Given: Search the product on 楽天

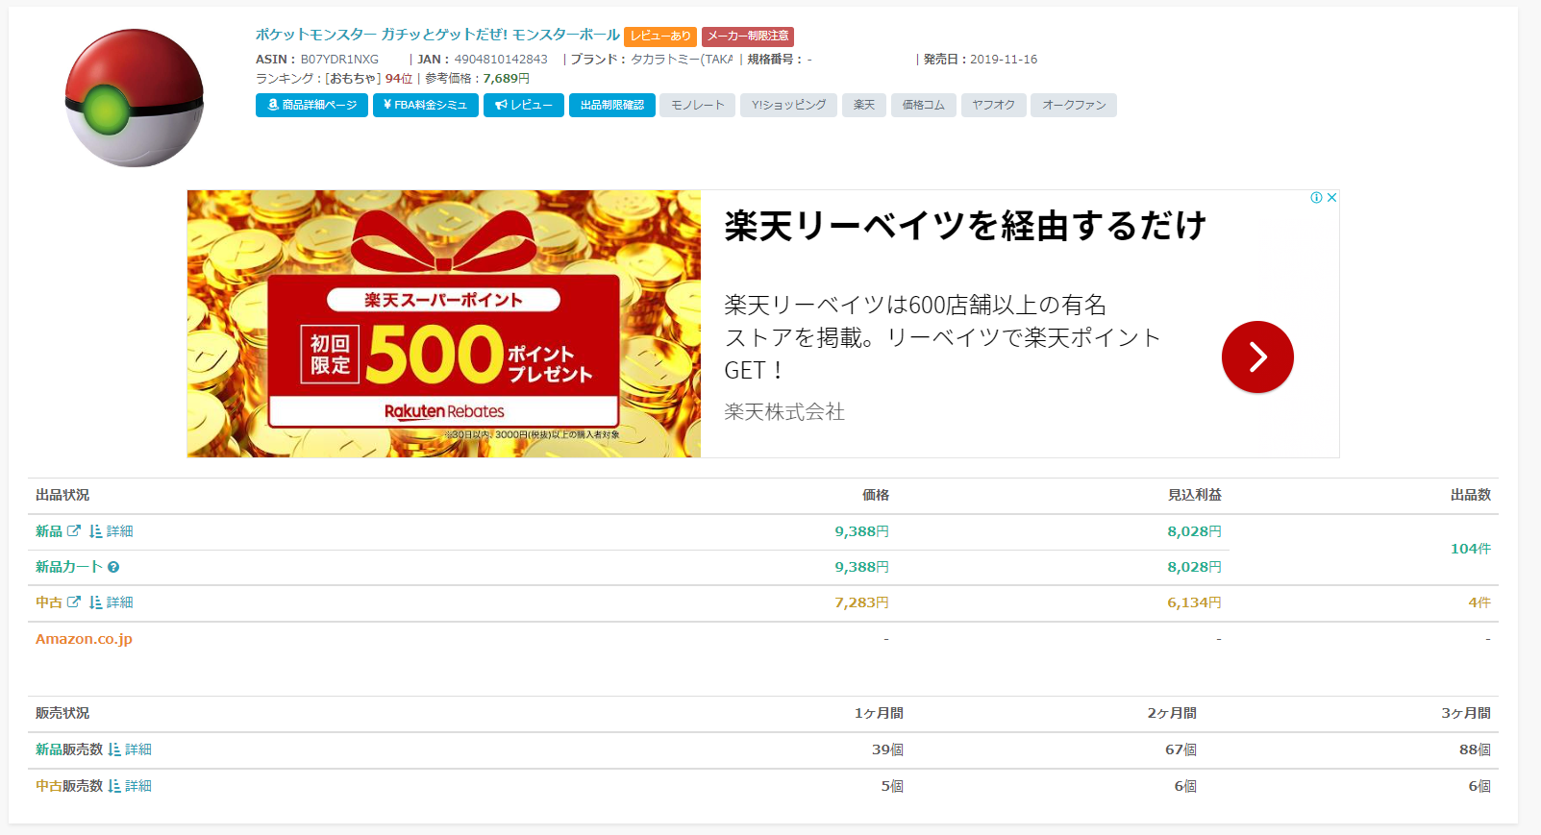Looking at the screenshot, I should [x=864, y=105].
